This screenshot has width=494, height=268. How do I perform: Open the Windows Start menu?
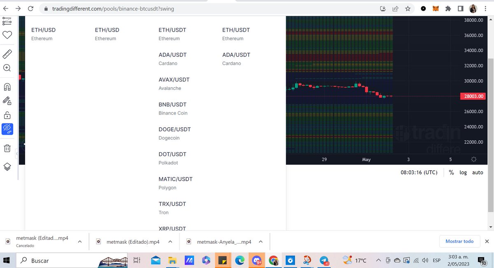(x=7, y=260)
